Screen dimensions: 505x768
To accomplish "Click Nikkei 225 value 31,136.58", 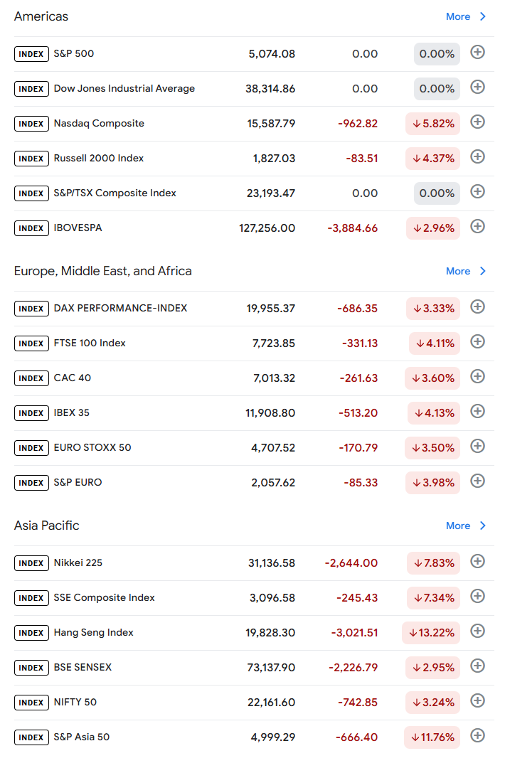I will coord(272,563).
